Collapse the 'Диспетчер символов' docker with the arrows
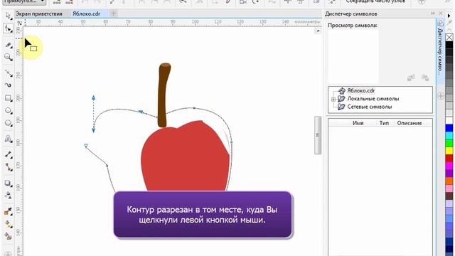This screenshot has height=256, width=455. (433, 14)
